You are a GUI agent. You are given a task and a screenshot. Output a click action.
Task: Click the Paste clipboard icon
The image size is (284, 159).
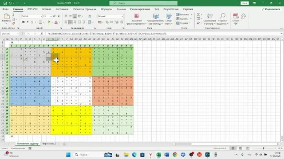[7, 16]
